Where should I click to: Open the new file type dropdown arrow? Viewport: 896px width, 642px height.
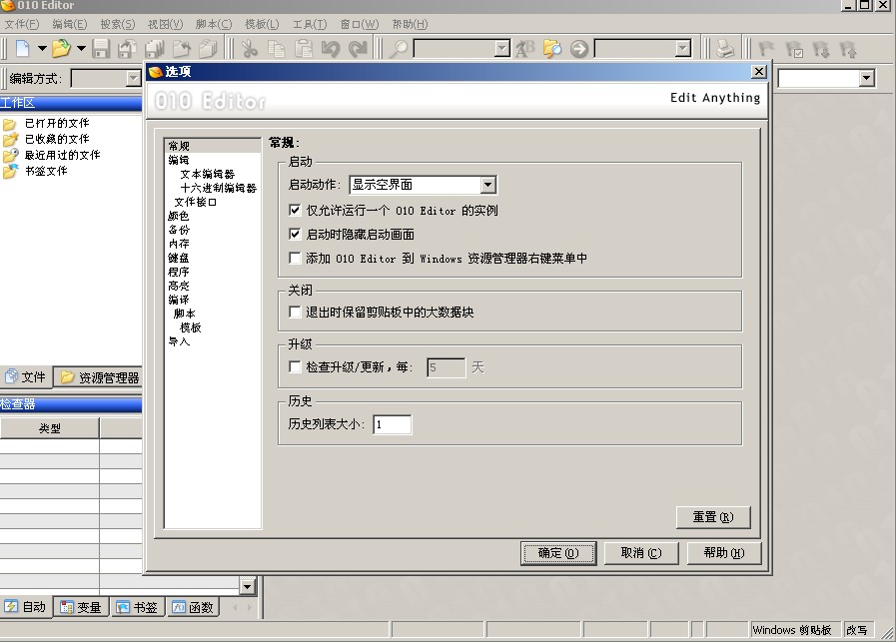pyautogui.click(x=42, y=49)
